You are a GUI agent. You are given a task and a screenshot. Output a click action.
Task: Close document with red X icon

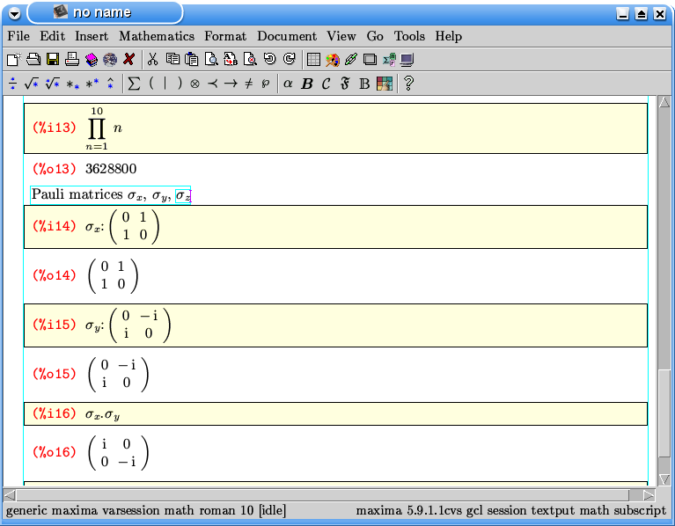[128, 59]
